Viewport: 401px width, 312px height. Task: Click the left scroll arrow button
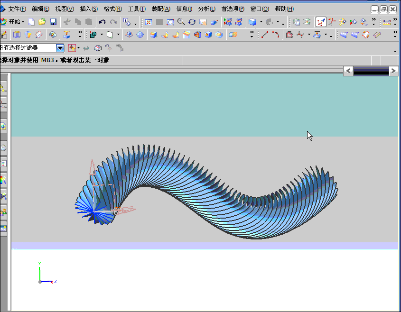coord(348,71)
